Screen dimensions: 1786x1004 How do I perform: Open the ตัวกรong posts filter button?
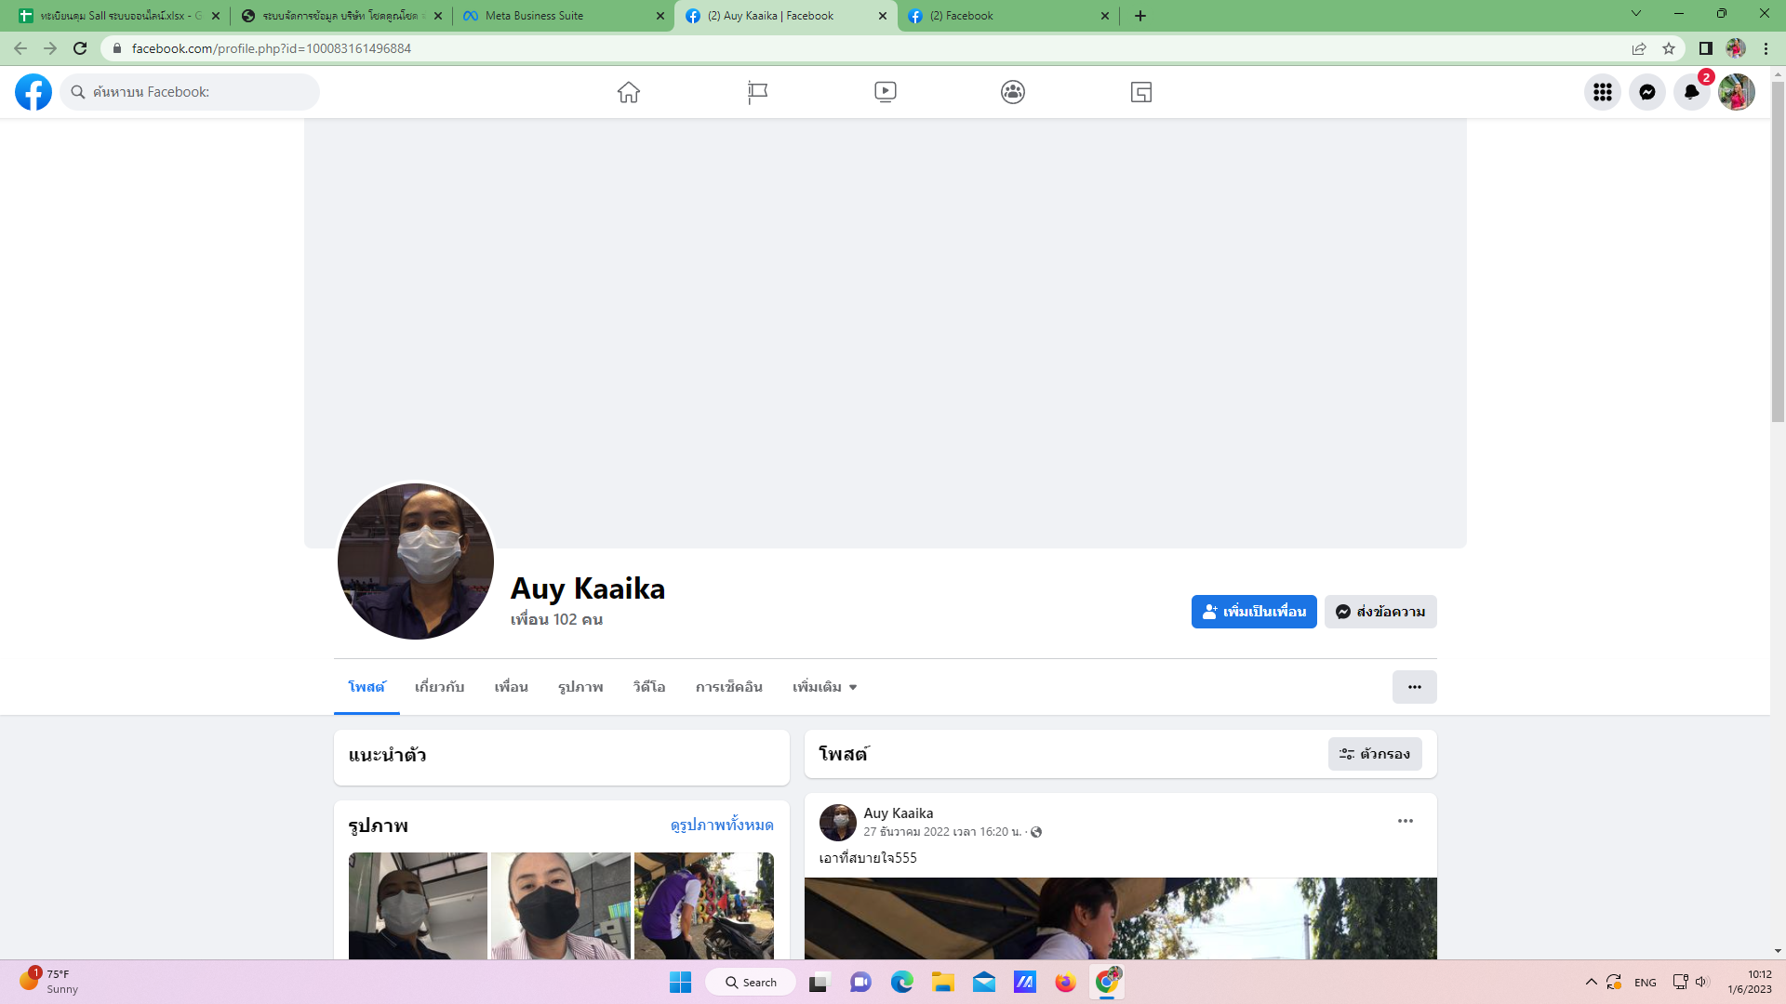tap(1375, 754)
